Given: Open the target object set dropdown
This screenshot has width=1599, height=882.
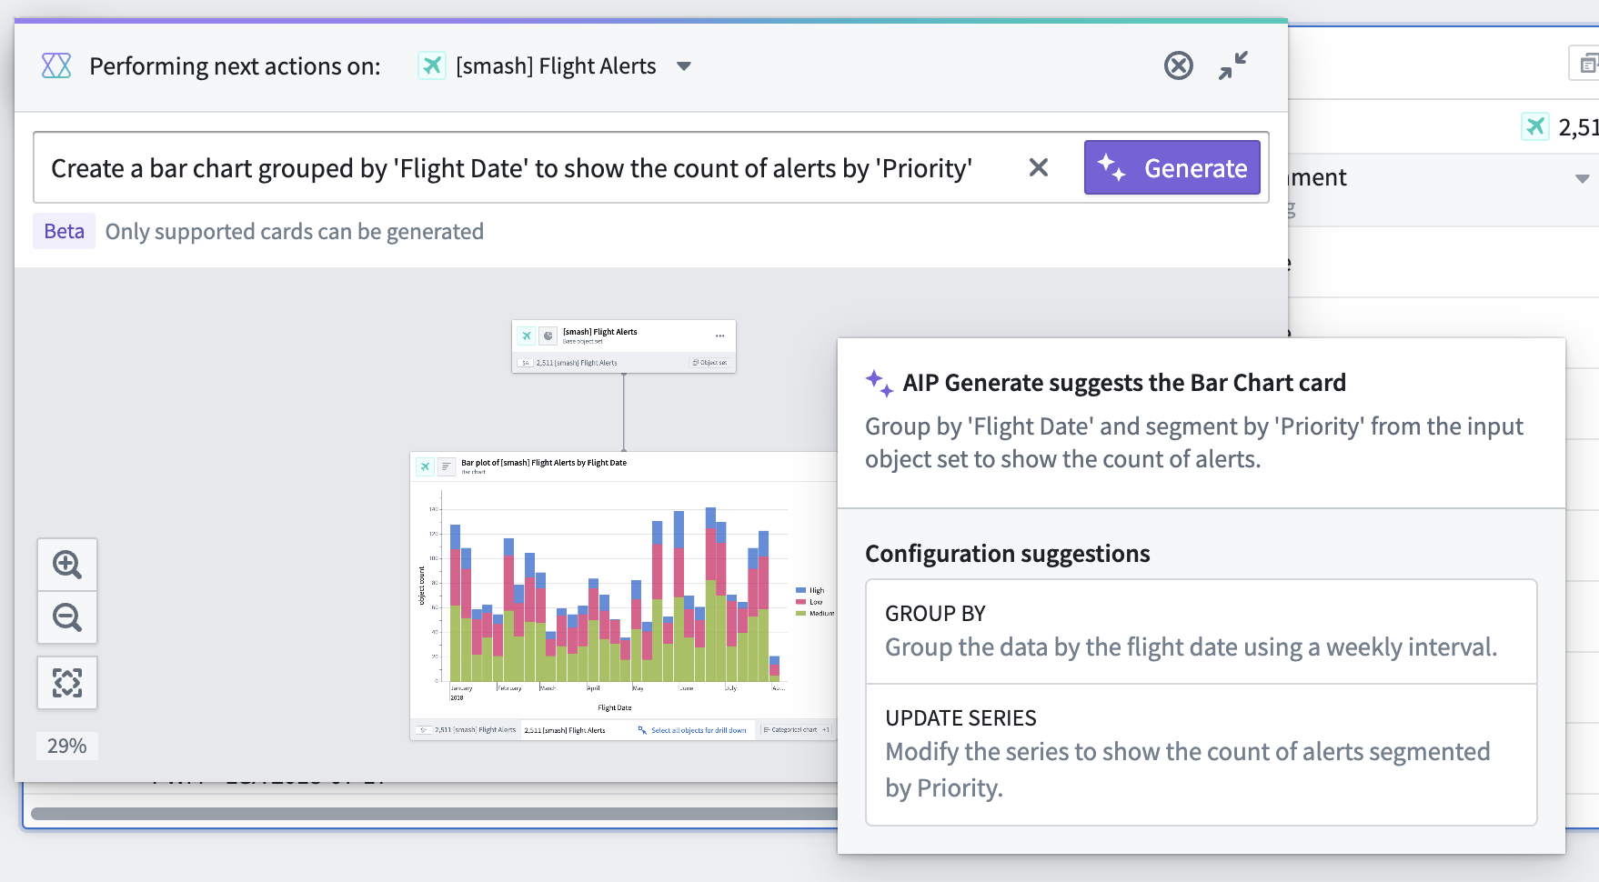Looking at the screenshot, I should (684, 66).
